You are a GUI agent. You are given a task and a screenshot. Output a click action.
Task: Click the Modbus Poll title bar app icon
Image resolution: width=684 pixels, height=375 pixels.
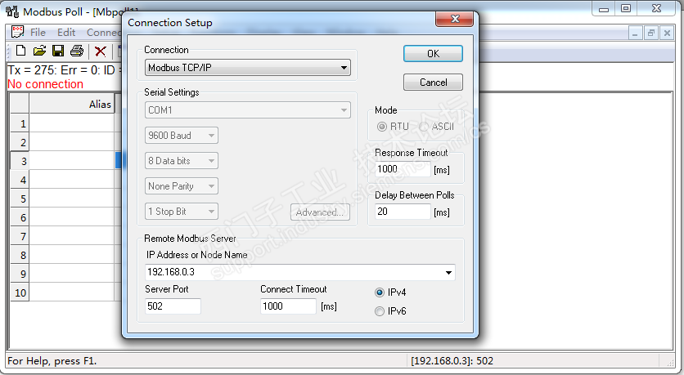12,11
